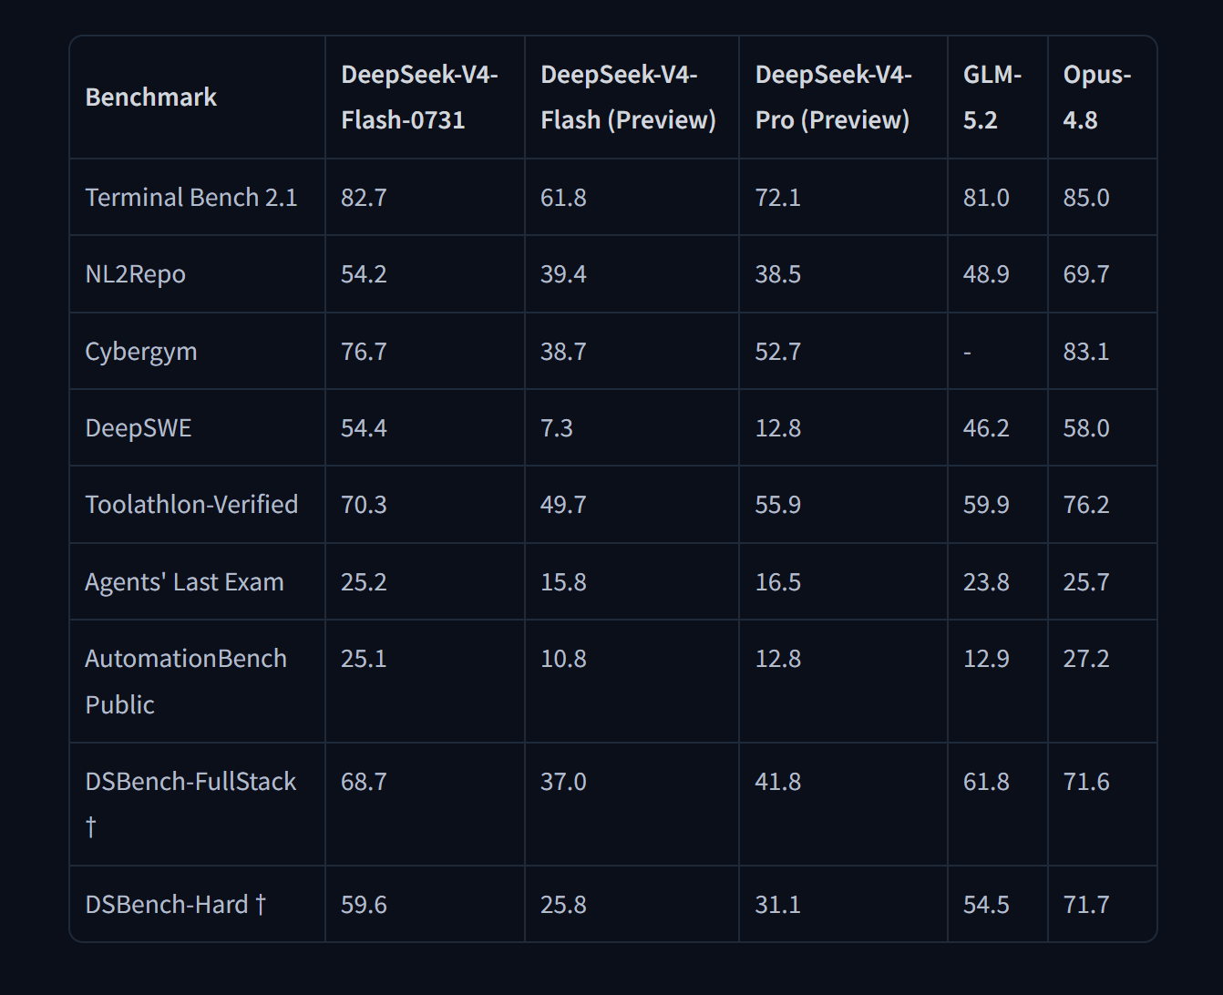Pick 41.8 in the DSBench-FullStack row

(778, 782)
